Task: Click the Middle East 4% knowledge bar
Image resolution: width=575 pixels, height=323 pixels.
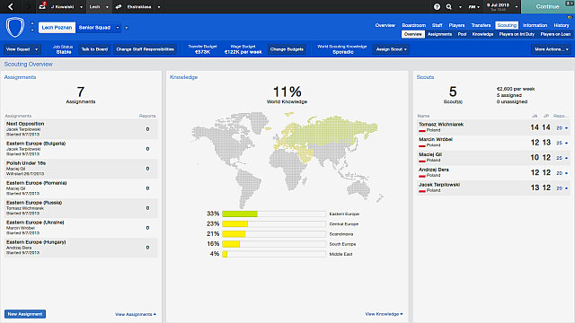Action: 273,254
